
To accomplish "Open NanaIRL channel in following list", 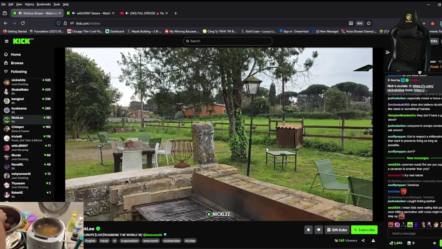I will point(27,166).
